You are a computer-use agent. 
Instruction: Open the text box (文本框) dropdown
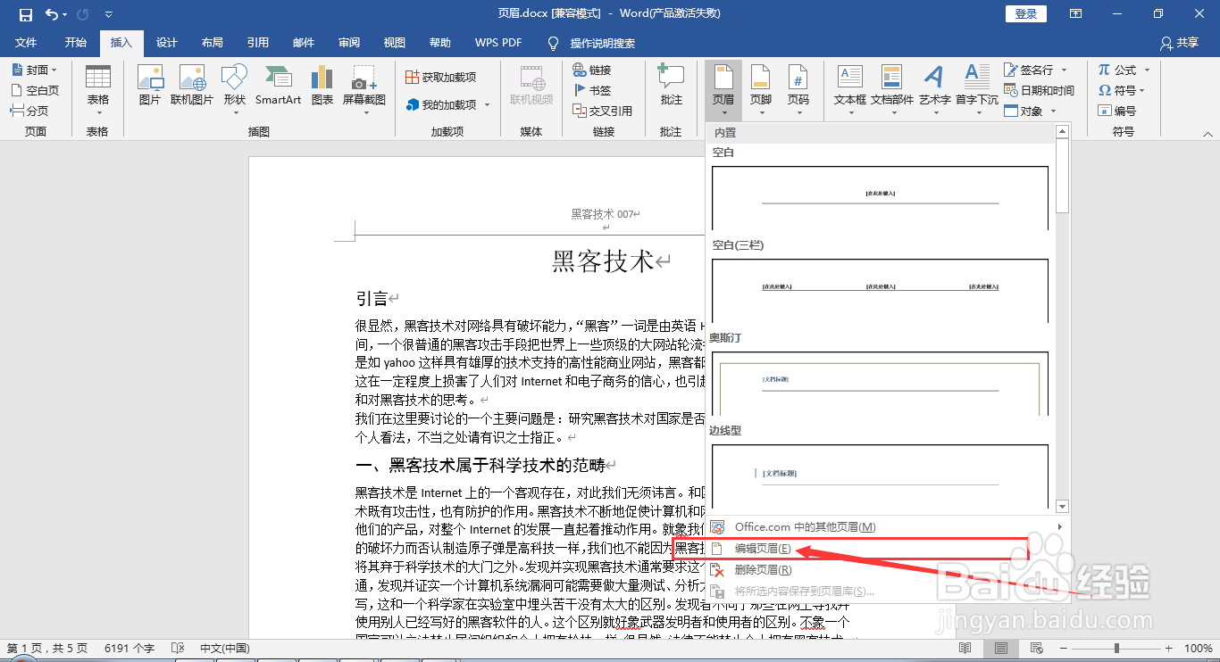(x=849, y=90)
